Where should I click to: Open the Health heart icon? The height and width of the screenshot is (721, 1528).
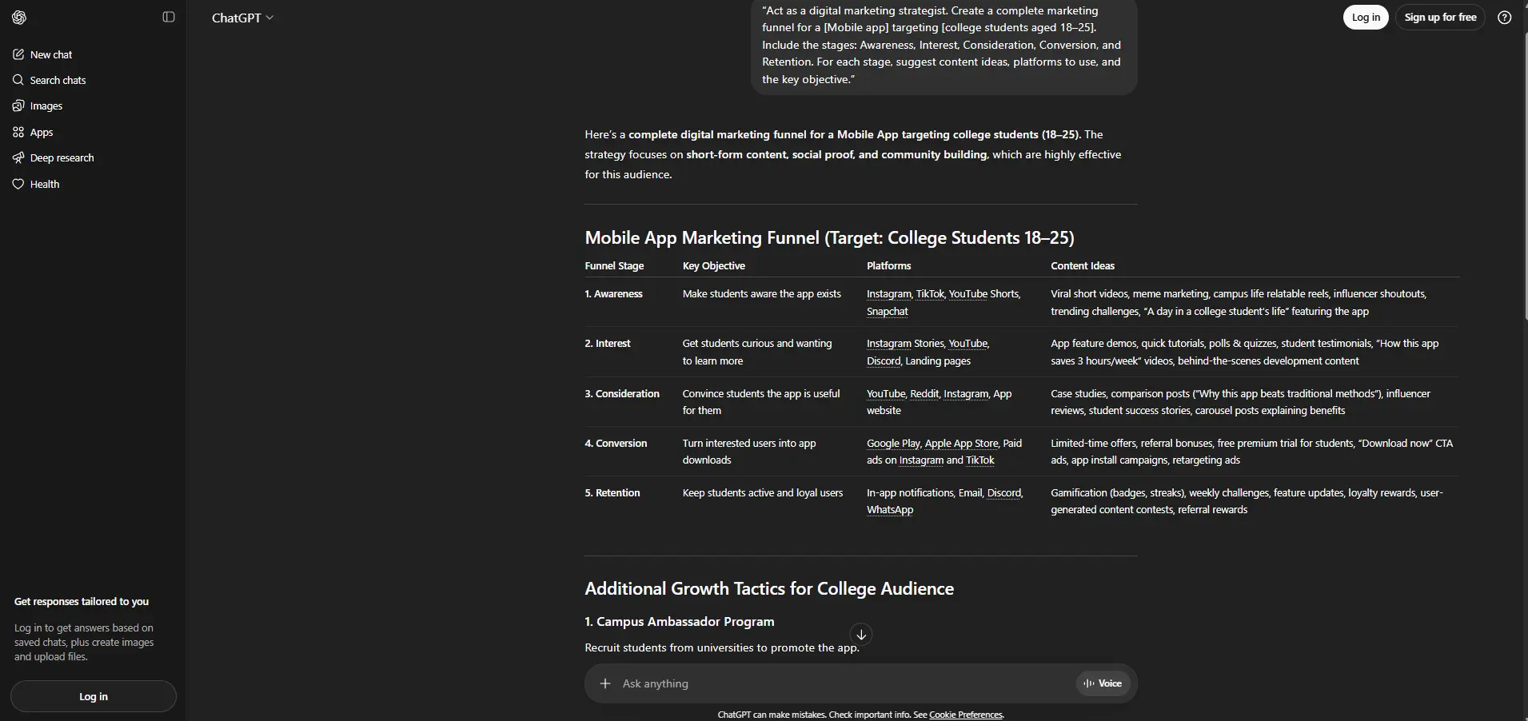click(18, 185)
